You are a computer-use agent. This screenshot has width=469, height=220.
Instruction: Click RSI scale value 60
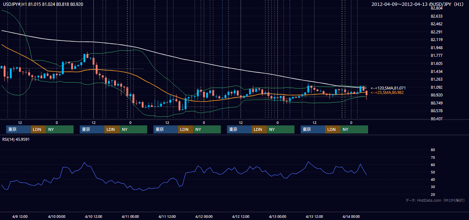433,165
